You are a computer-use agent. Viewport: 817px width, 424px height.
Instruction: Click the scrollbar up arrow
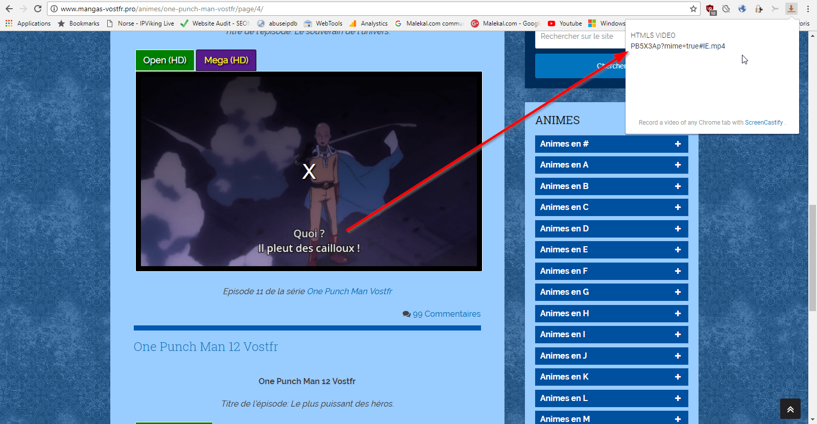812,35
